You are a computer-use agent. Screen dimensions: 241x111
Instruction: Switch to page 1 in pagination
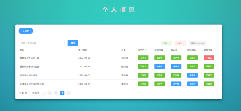coord(56,93)
